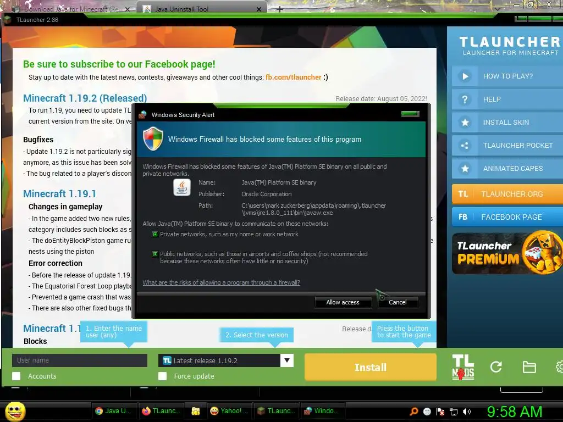
Task: Open the version dropdown arrow
Action: click(x=287, y=360)
